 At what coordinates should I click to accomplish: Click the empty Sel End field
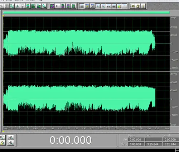click(154, 139)
